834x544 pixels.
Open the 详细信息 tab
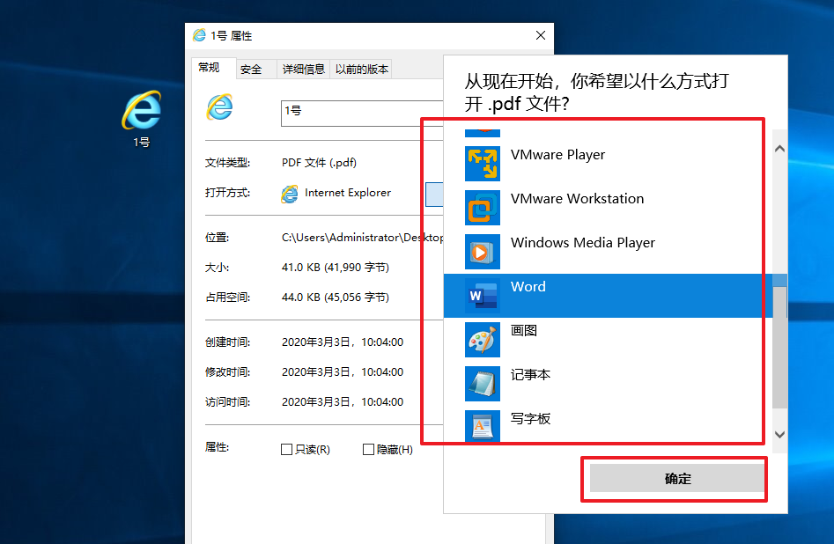click(303, 70)
